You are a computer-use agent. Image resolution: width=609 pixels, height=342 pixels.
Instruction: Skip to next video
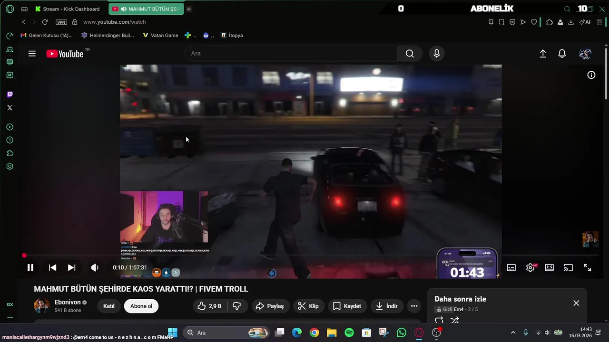pos(71,267)
